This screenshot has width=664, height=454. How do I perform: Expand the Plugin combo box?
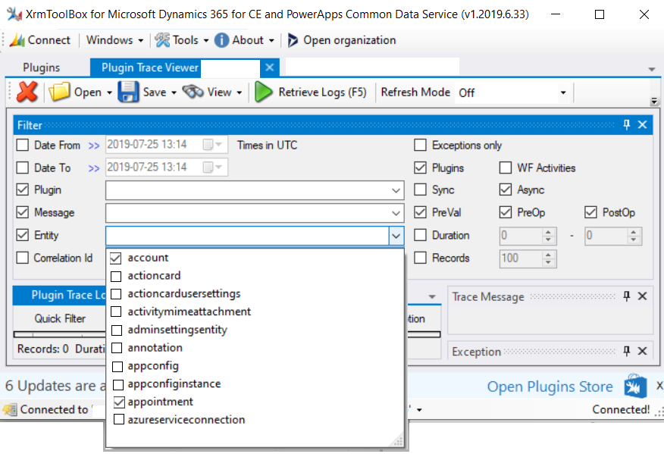click(x=396, y=190)
